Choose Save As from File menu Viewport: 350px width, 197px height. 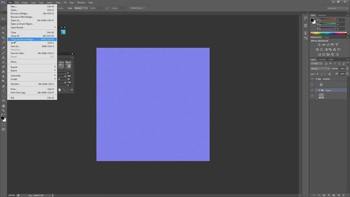[x=32, y=46]
